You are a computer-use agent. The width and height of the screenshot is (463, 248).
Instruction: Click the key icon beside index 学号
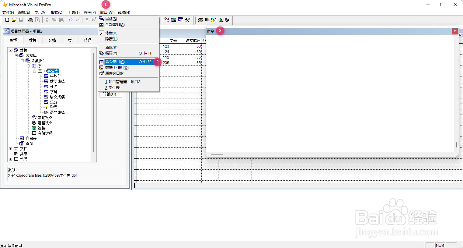pyautogui.click(x=46, y=107)
